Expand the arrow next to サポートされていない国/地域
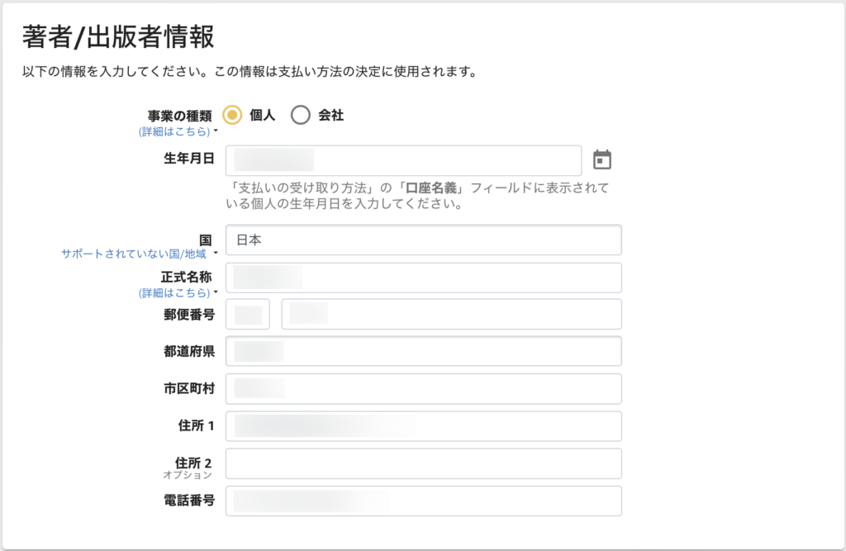Screen dimensions: 846x551 pyautogui.click(x=216, y=254)
